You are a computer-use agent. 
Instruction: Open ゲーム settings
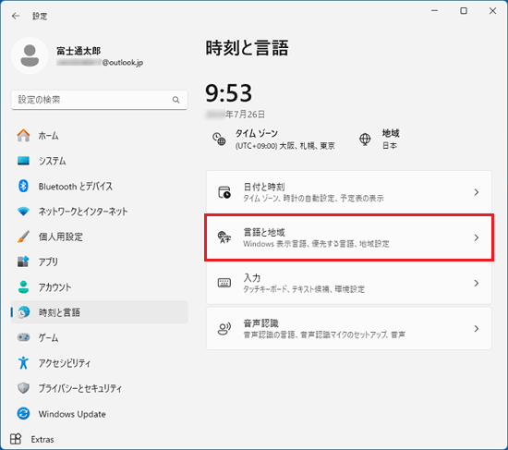click(100, 337)
